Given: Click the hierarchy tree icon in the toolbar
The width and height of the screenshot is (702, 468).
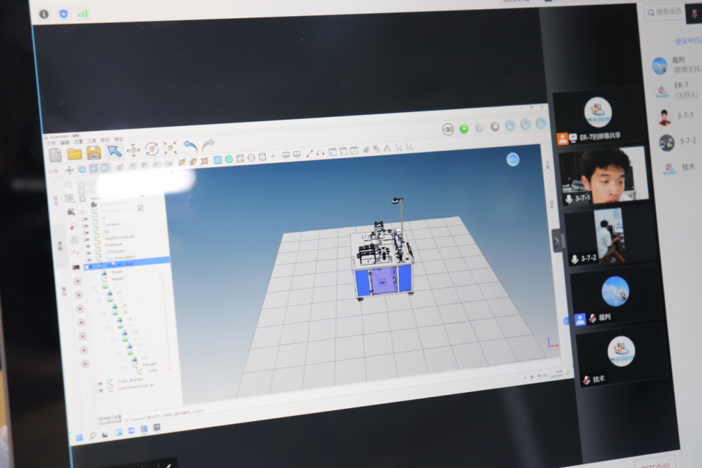Looking at the screenshot, I should 387,148.
